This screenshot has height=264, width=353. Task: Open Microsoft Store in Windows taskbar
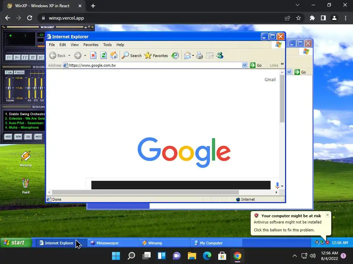(x=222, y=256)
